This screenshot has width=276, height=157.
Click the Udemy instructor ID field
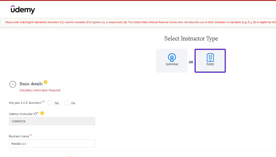(52, 121)
